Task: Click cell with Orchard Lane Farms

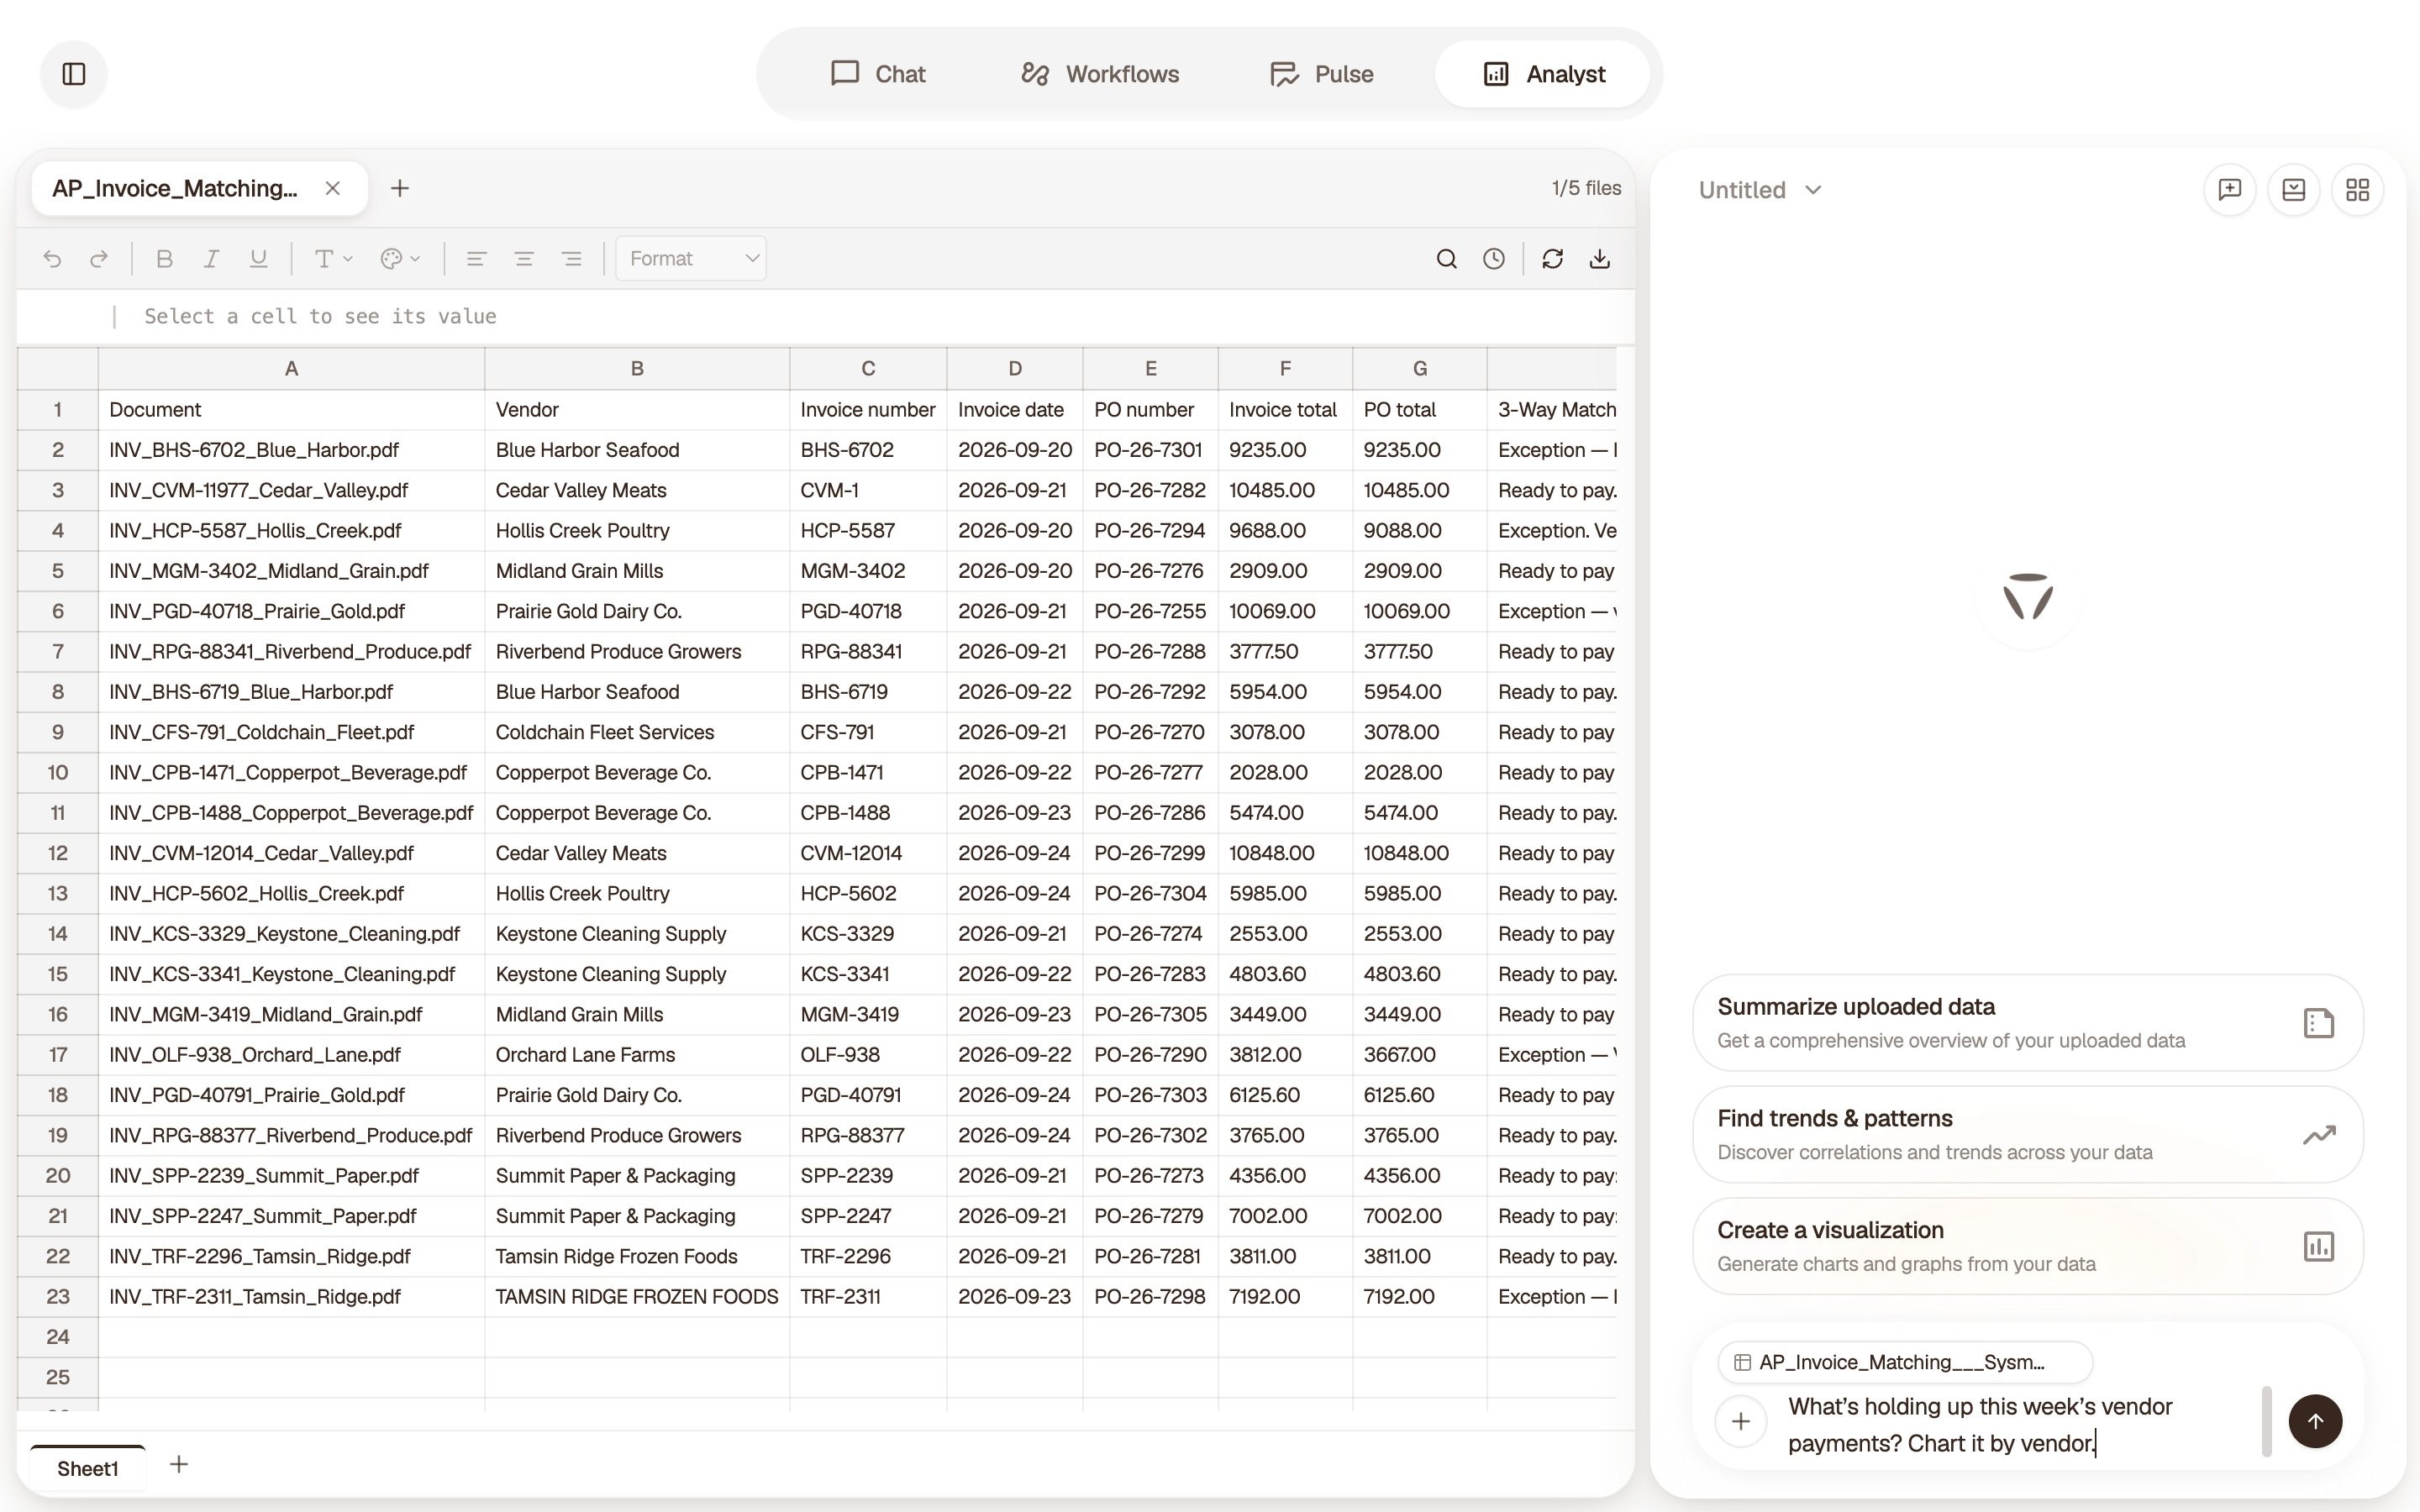Action: coord(637,1055)
